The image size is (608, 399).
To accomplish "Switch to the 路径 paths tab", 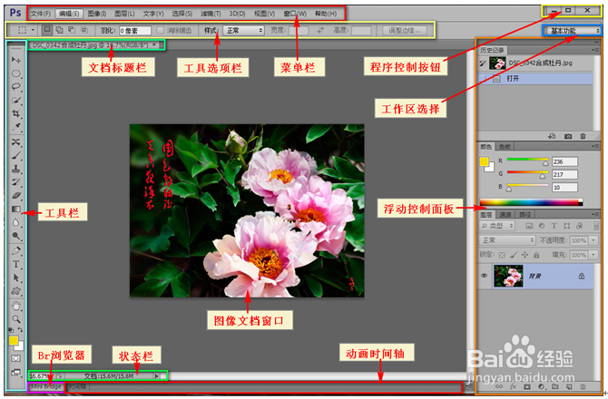I will coord(525,214).
